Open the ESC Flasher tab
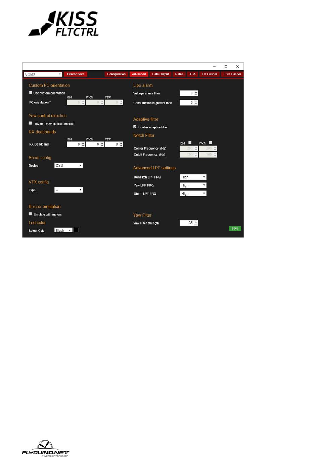 tap(232, 74)
